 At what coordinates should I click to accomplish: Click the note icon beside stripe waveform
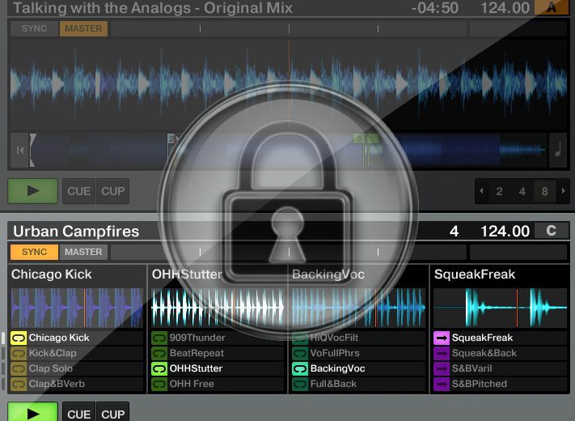coord(558,150)
